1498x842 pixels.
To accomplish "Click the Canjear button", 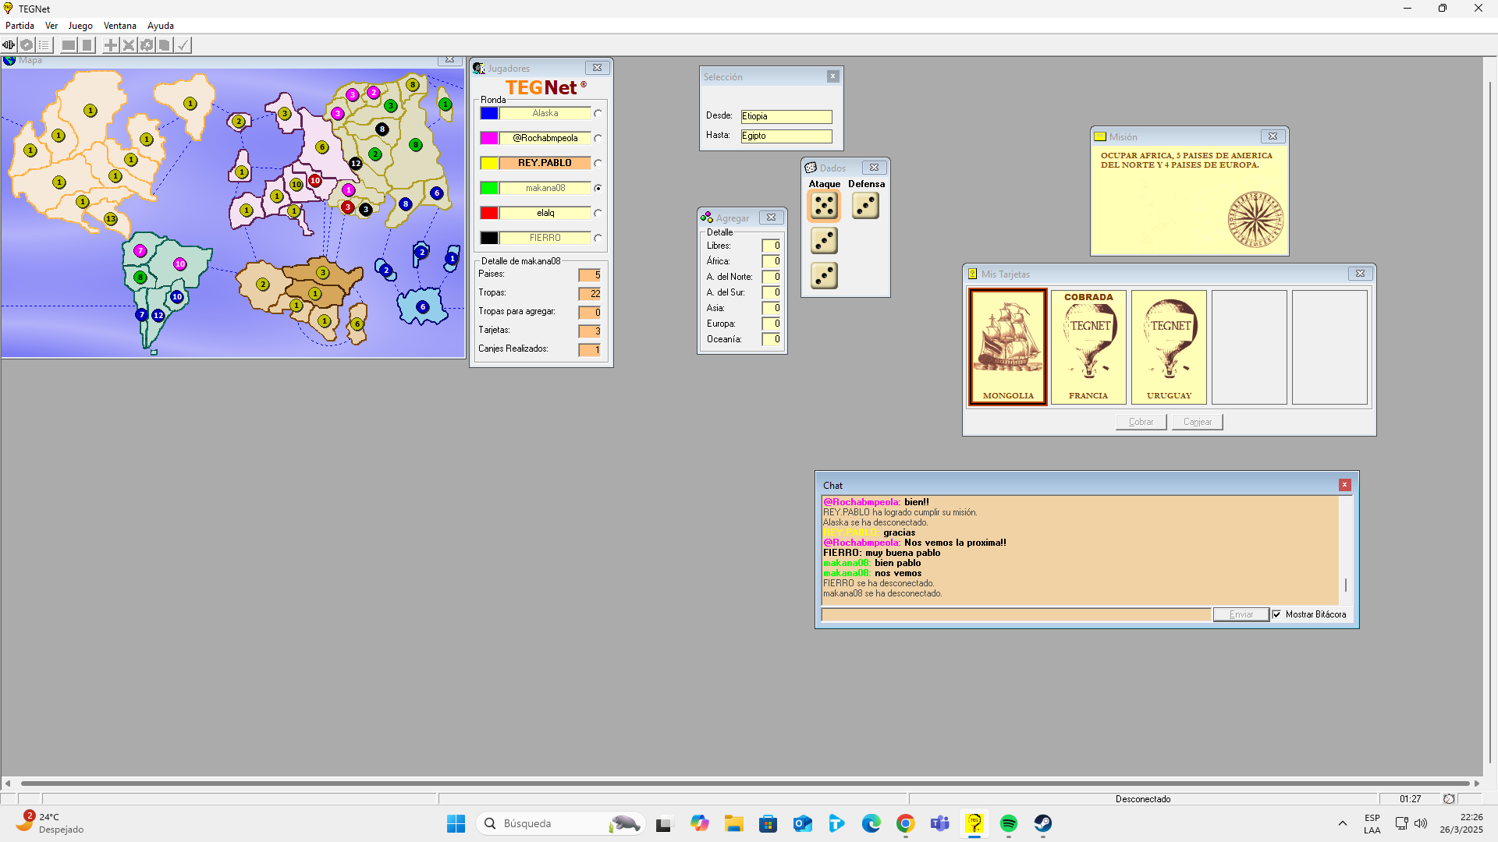I will pos(1197,422).
